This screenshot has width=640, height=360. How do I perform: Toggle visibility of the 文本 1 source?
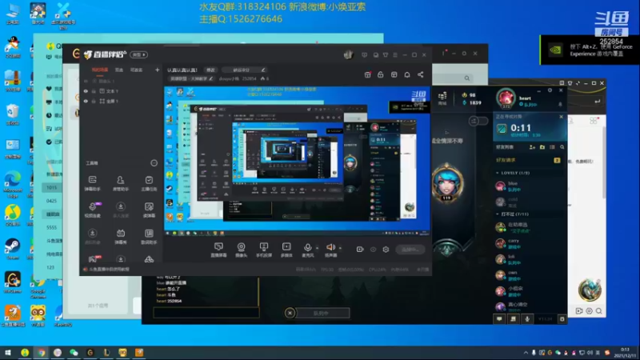[x=86, y=91]
